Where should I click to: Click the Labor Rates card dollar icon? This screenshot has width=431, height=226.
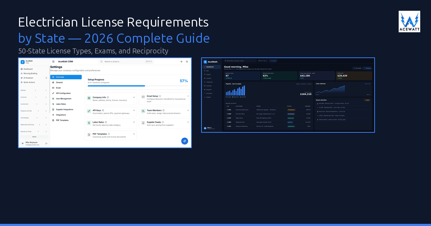[89, 123]
